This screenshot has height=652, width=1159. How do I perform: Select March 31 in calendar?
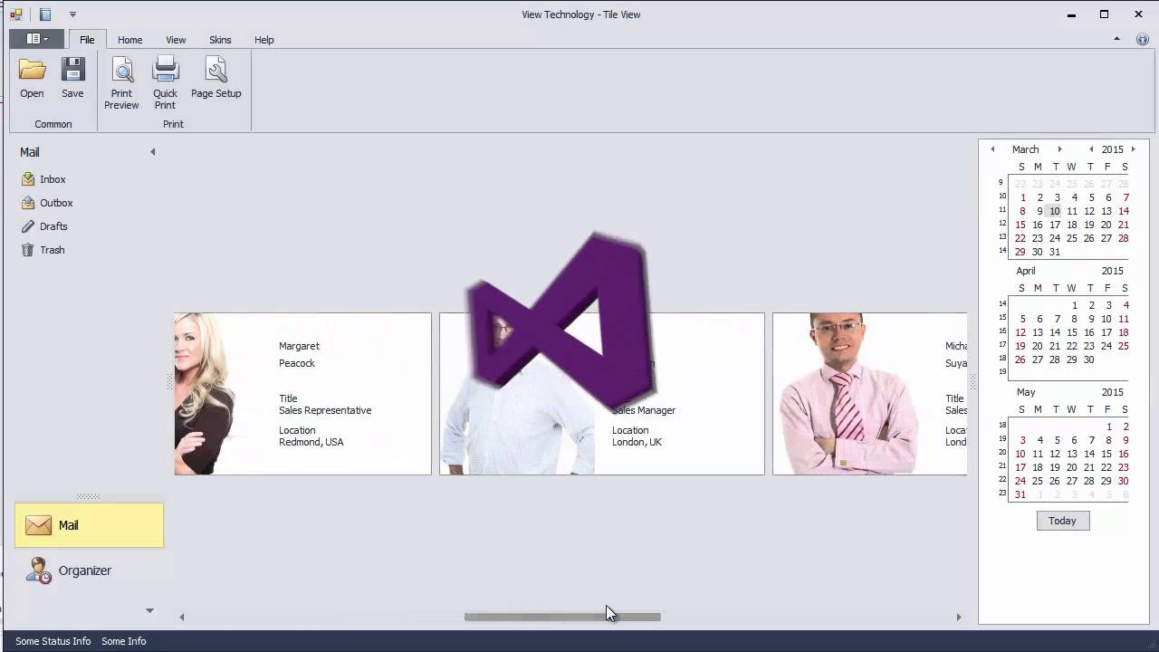(x=1055, y=252)
